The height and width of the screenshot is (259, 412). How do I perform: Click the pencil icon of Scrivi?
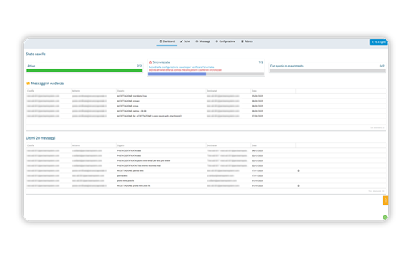coord(182,41)
